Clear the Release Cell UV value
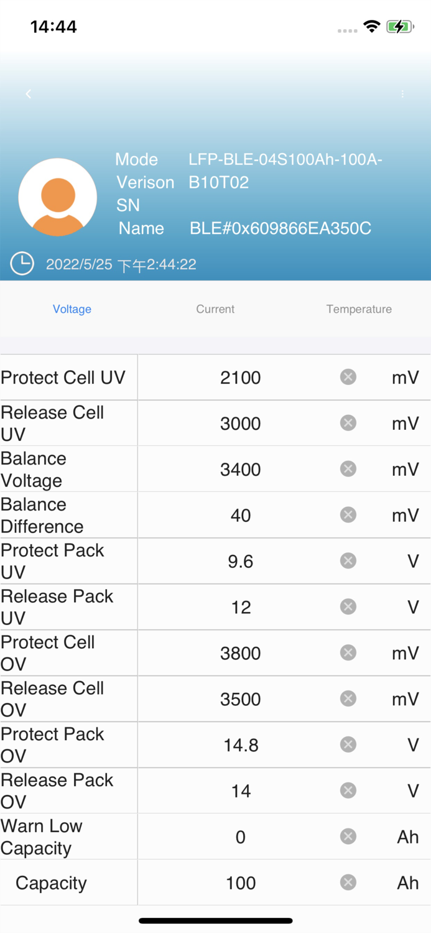 (x=348, y=423)
